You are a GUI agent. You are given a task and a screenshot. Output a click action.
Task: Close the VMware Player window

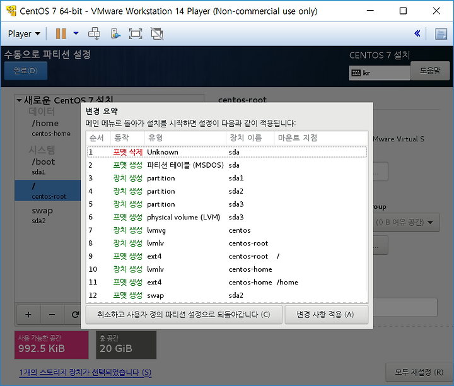(x=436, y=11)
